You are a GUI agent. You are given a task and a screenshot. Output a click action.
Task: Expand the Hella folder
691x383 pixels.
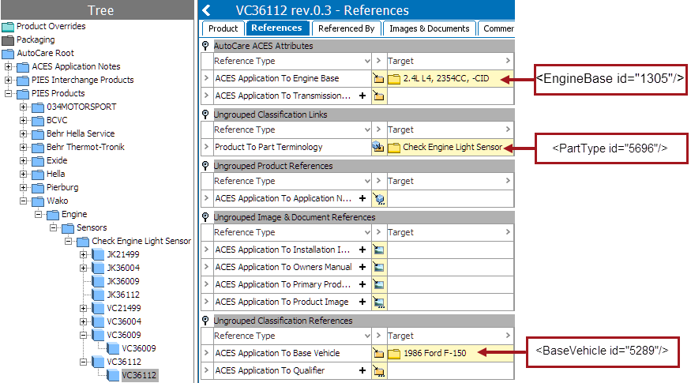click(x=24, y=174)
